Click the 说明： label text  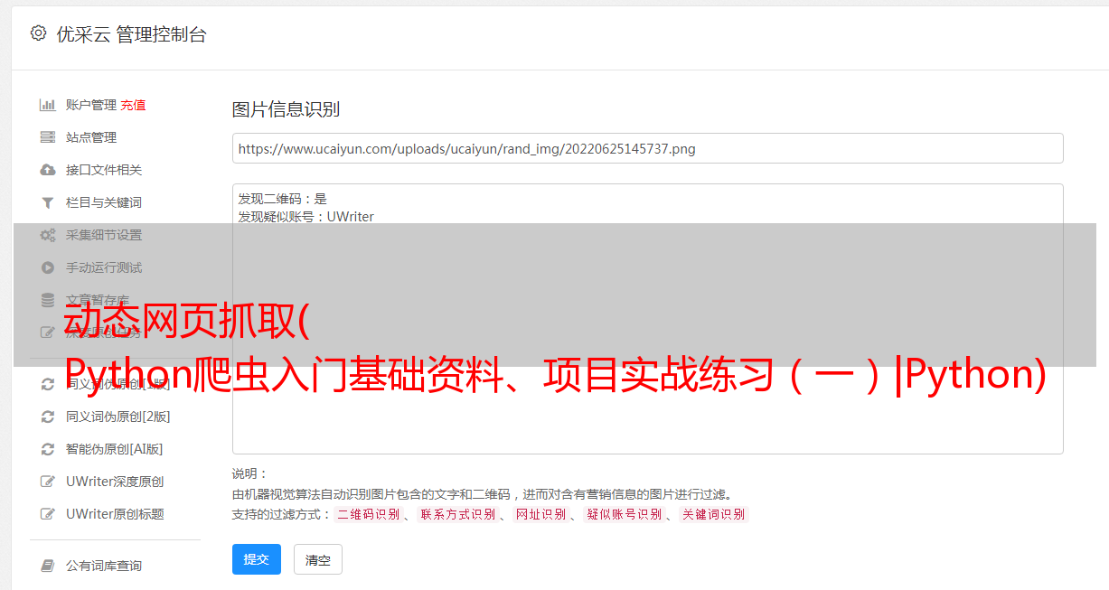coord(249,473)
